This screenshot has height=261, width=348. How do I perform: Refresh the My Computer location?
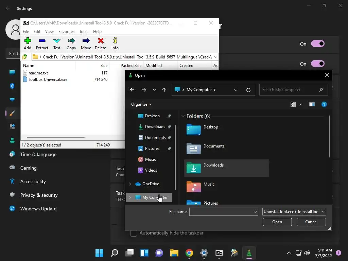pos(248,90)
